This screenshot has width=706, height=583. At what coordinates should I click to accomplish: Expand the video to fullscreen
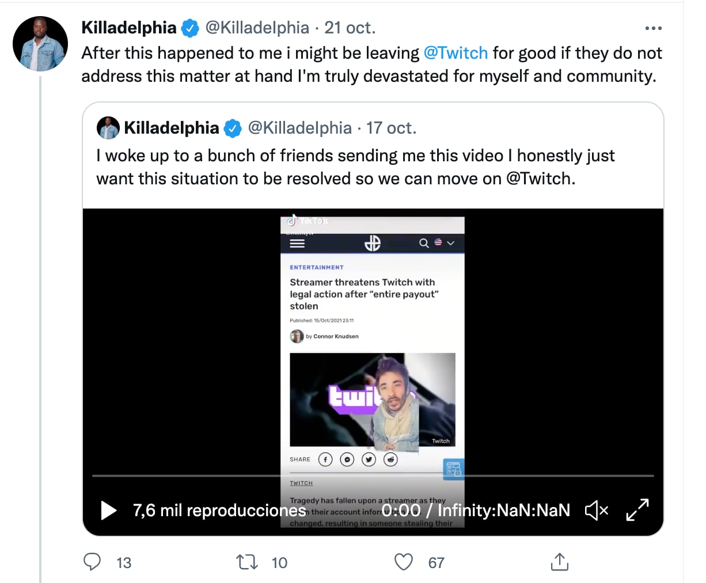[637, 510]
